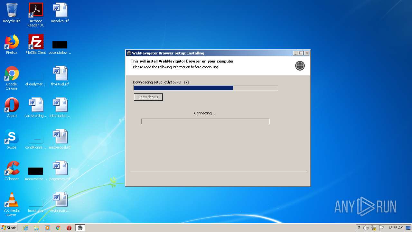Click the installer title bar globe icon
Viewport: 412px width, 232px height.
coord(129,53)
